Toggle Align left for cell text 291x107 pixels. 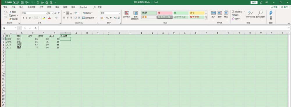64,18
